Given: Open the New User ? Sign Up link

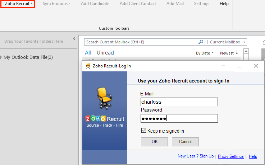Looking at the screenshot, I should point(196,156).
